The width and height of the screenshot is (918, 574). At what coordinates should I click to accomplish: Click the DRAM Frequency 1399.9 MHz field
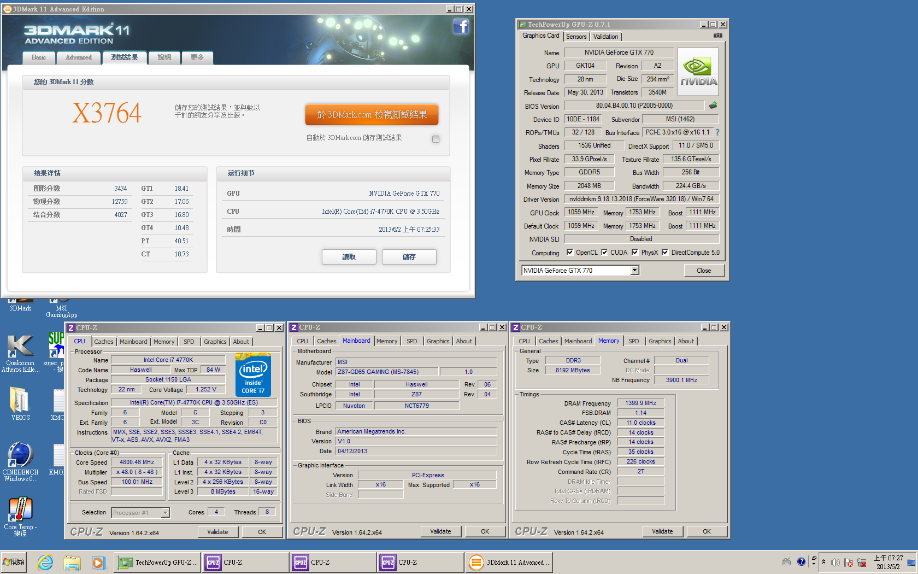(x=640, y=403)
